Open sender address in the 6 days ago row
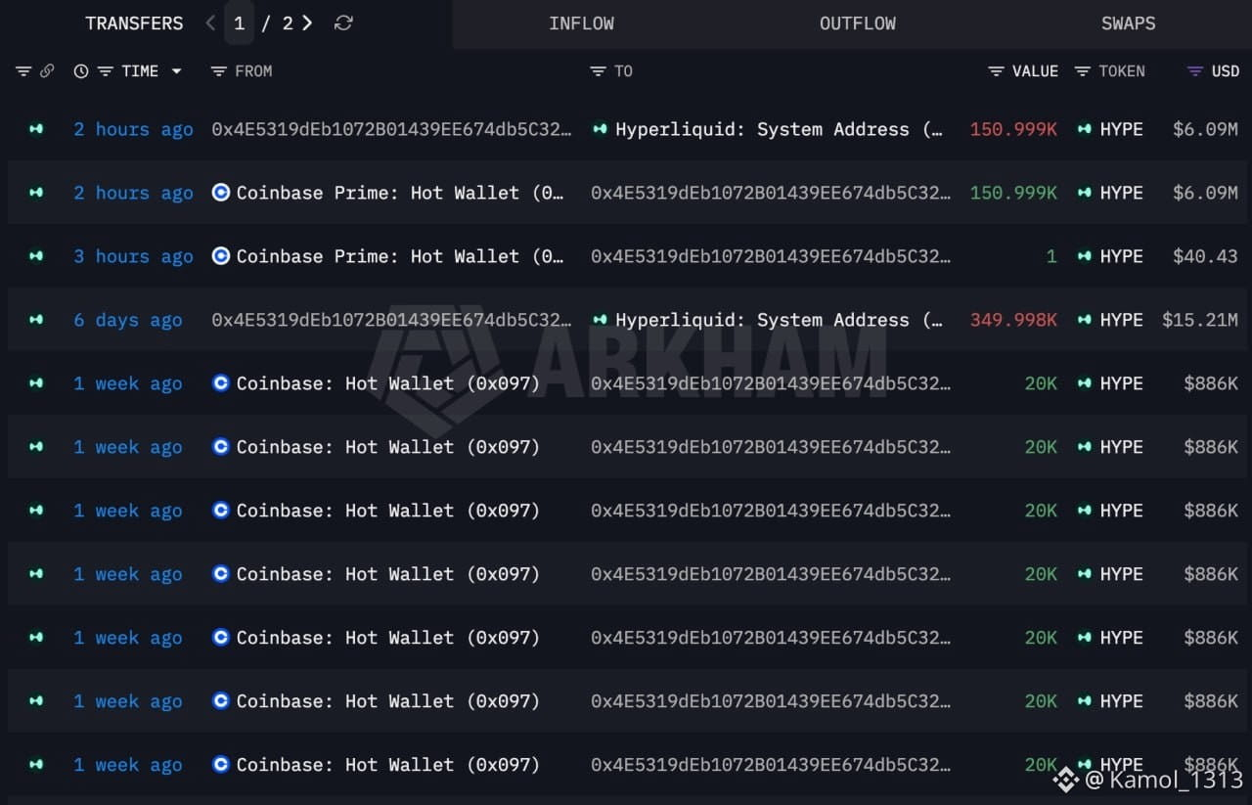Screen dimensions: 1252x805 pyautogui.click(x=391, y=320)
